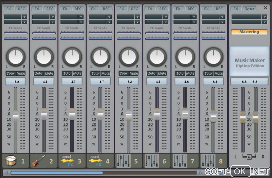Arm REC on channel 8
272x178 pixels.
click(x=219, y=9)
